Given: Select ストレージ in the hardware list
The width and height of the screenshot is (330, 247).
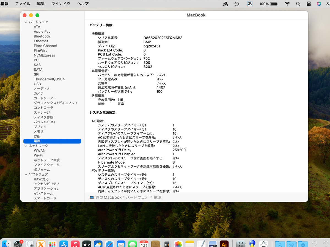Looking at the screenshot, I should click(42, 113).
